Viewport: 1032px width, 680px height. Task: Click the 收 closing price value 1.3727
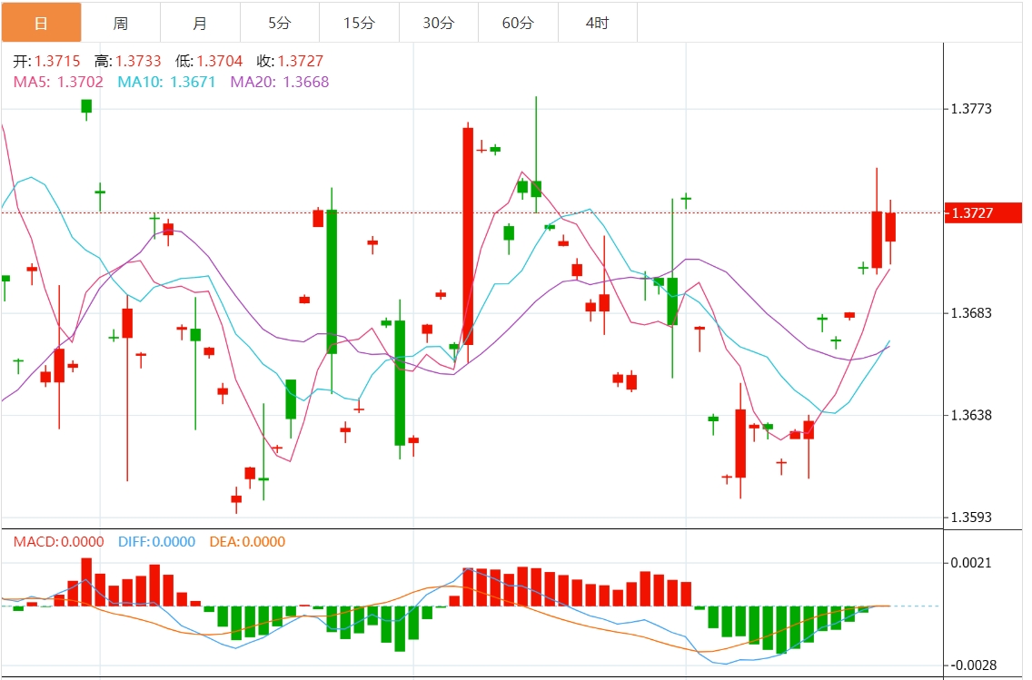(x=300, y=61)
